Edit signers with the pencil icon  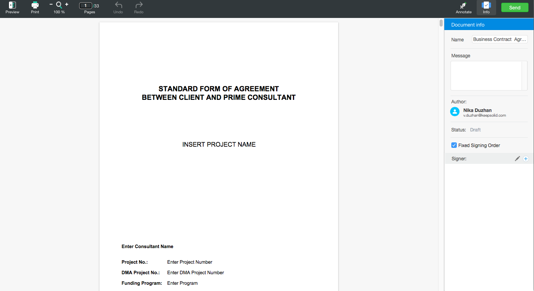click(517, 159)
